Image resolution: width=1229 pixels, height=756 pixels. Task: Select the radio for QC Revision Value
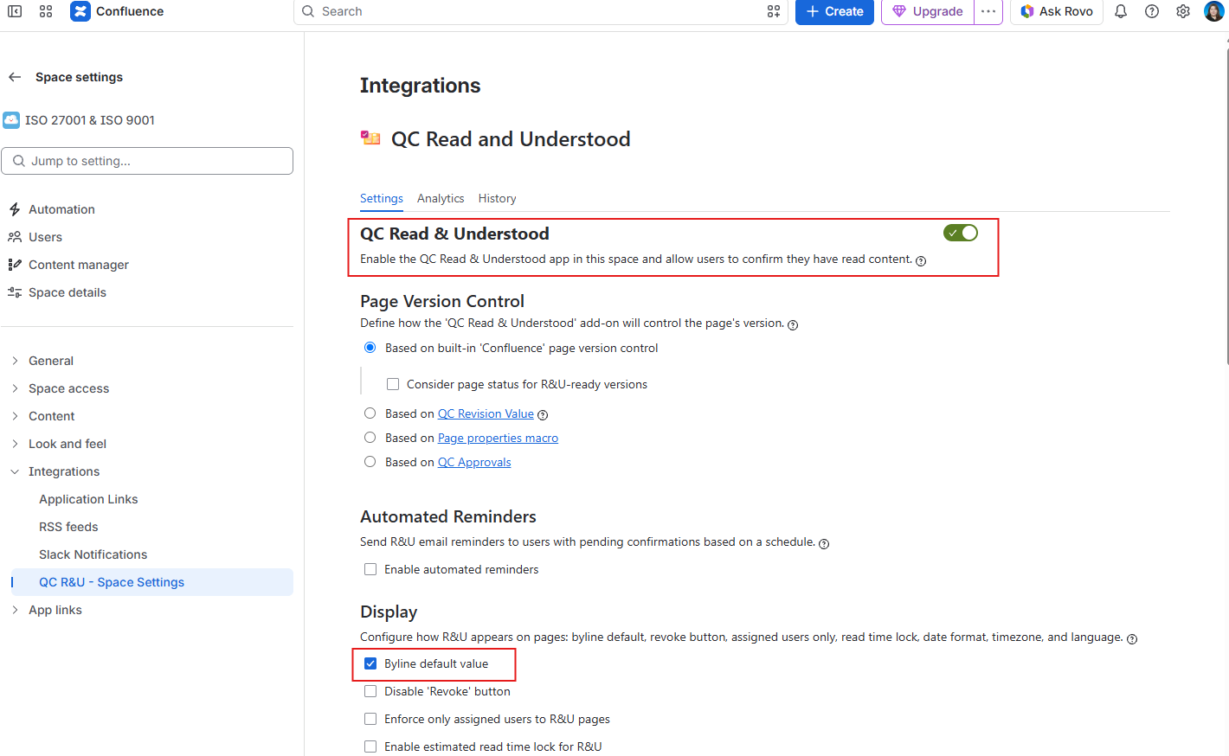370,413
